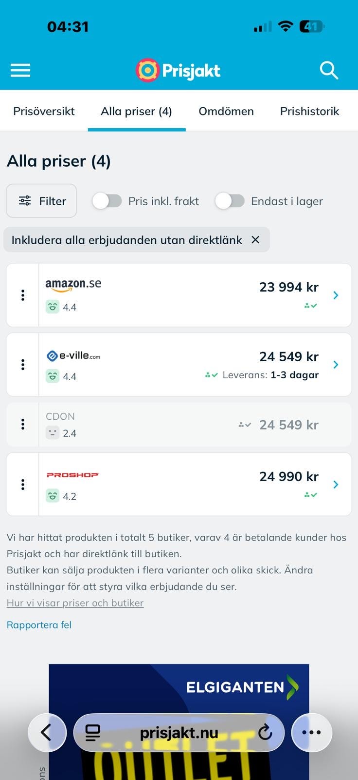Tap the prisjakt.nu address field
Image resolution: width=358 pixels, height=780 pixels.
pos(179,732)
